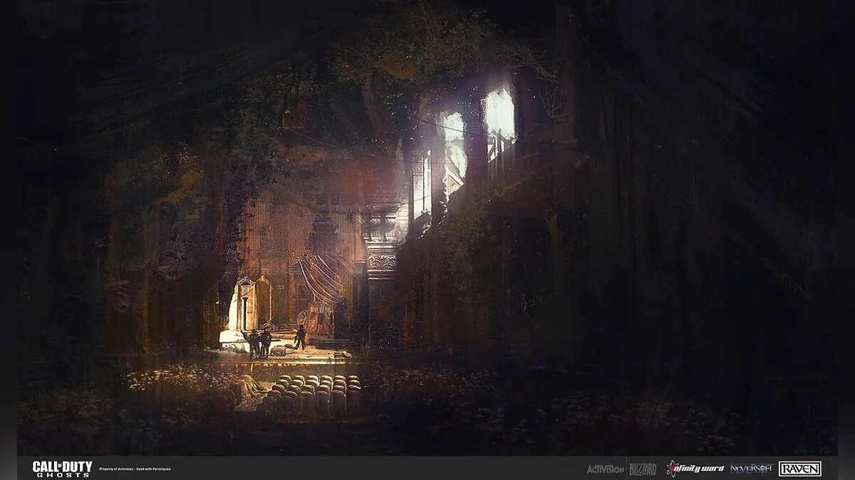855x480 pixels.
Task: Click the red spark in the Infinity Ward logo
Action: click(672, 468)
